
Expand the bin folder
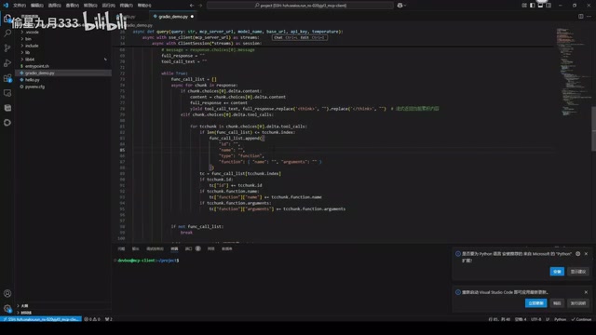click(x=29, y=39)
